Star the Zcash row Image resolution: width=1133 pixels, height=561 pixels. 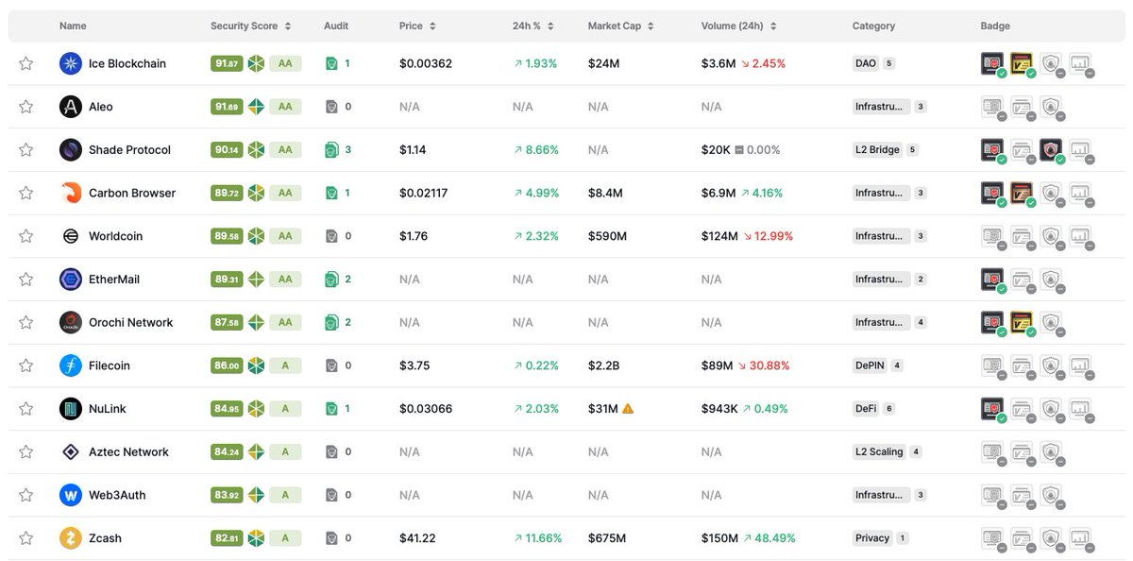tap(26, 538)
